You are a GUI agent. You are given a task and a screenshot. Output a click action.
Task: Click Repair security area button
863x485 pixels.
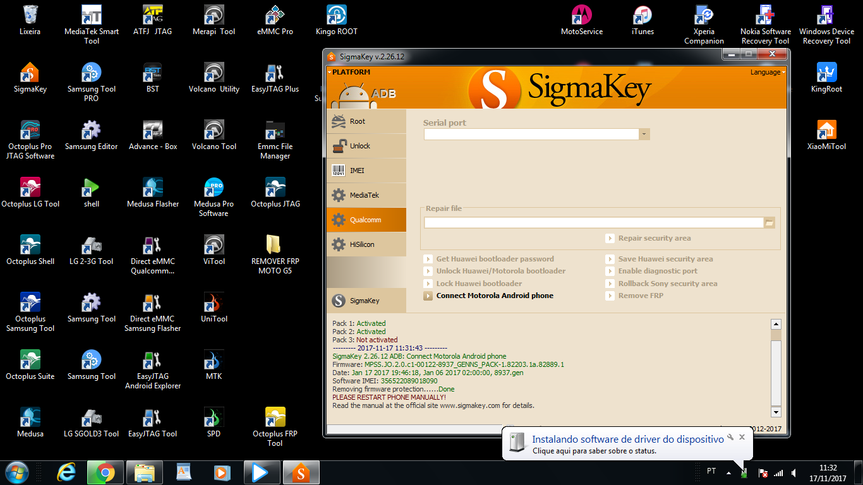(x=648, y=238)
